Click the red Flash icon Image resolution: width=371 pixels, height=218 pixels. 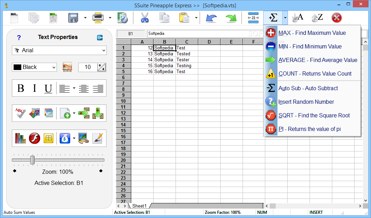point(35,138)
